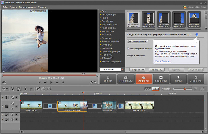Switch to storyboard mode icon
Viewport: 208px width, 134px height.
(x=148, y=89)
